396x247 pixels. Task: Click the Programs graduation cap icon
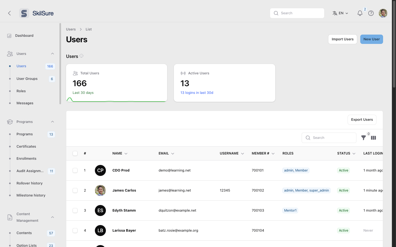coord(10,122)
